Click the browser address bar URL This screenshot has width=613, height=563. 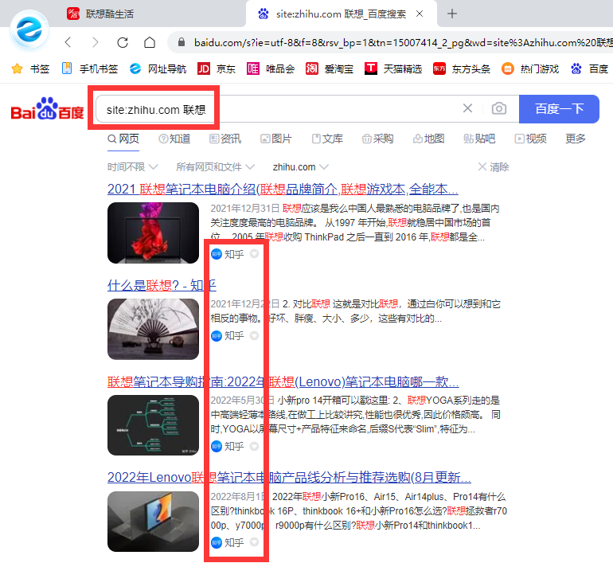(403, 42)
